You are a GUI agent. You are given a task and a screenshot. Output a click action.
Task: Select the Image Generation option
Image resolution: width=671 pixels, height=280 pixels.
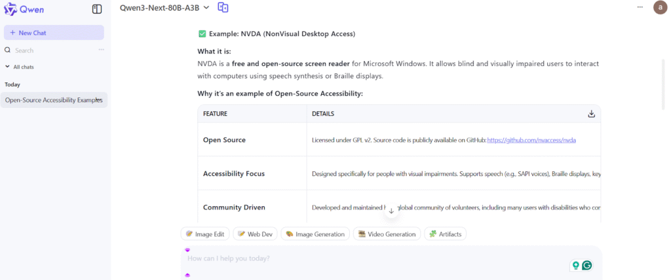tap(315, 234)
